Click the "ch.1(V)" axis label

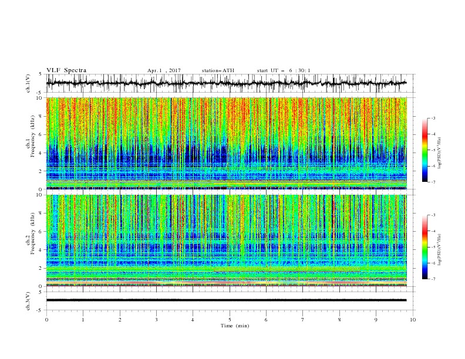pos(28,83)
